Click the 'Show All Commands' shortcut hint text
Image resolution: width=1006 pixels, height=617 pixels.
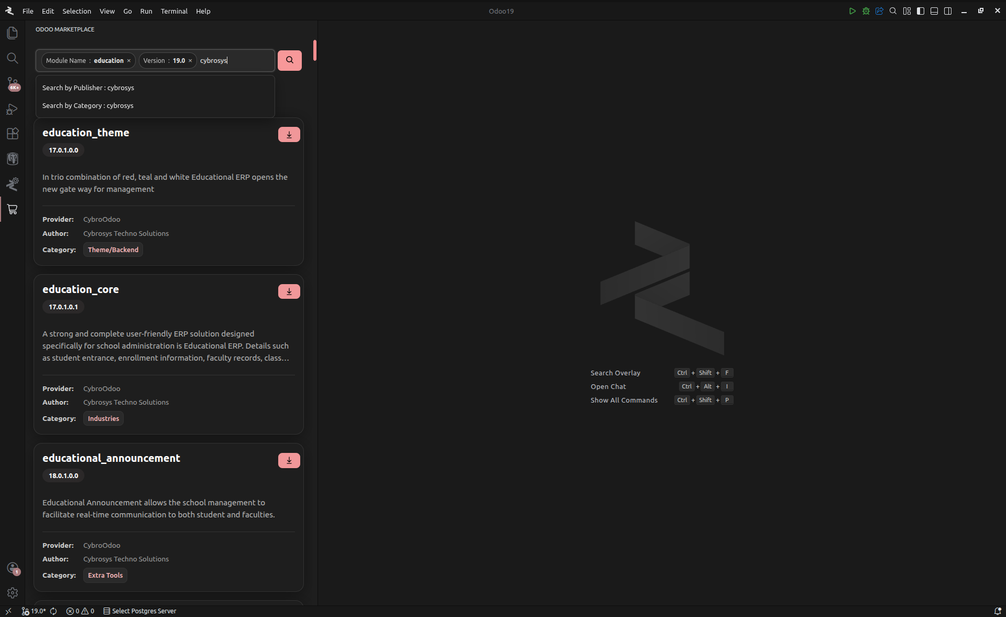click(624, 400)
